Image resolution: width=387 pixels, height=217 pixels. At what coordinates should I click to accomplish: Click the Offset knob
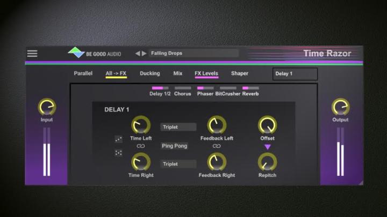tap(267, 125)
